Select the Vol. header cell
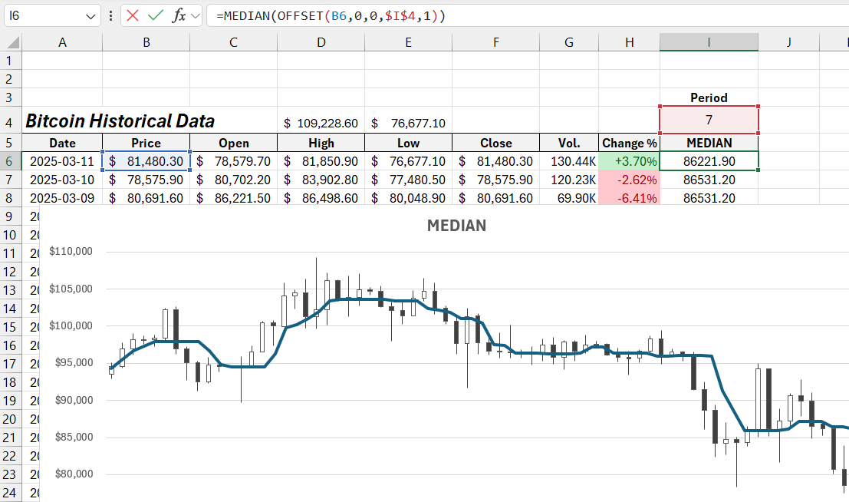 (569, 143)
